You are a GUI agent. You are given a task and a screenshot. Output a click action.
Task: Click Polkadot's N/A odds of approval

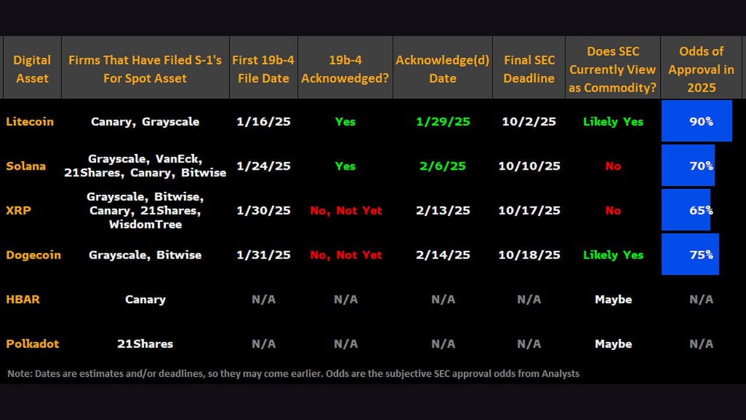701,344
